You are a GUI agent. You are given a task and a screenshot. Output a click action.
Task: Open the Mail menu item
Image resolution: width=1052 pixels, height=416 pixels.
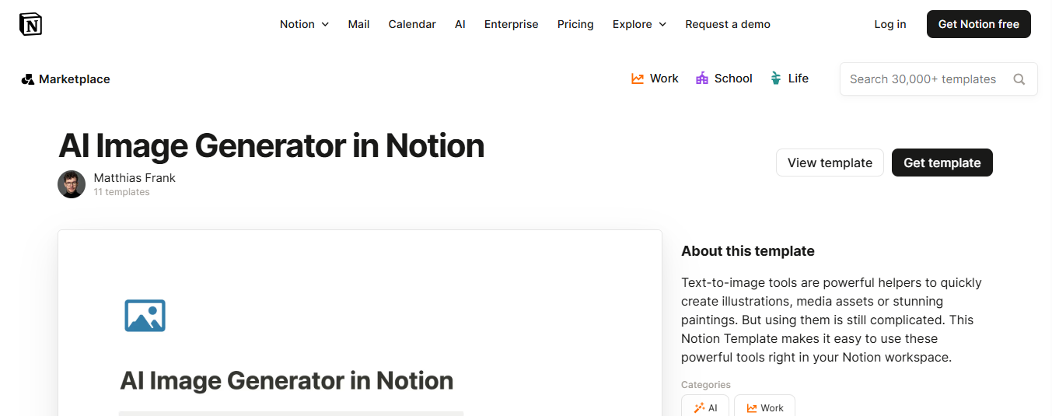tap(358, 24)
